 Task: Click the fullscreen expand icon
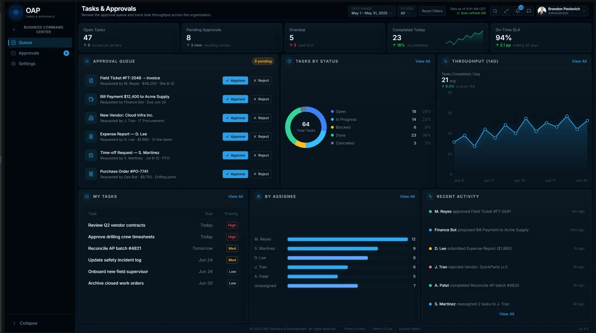(506, 11)
